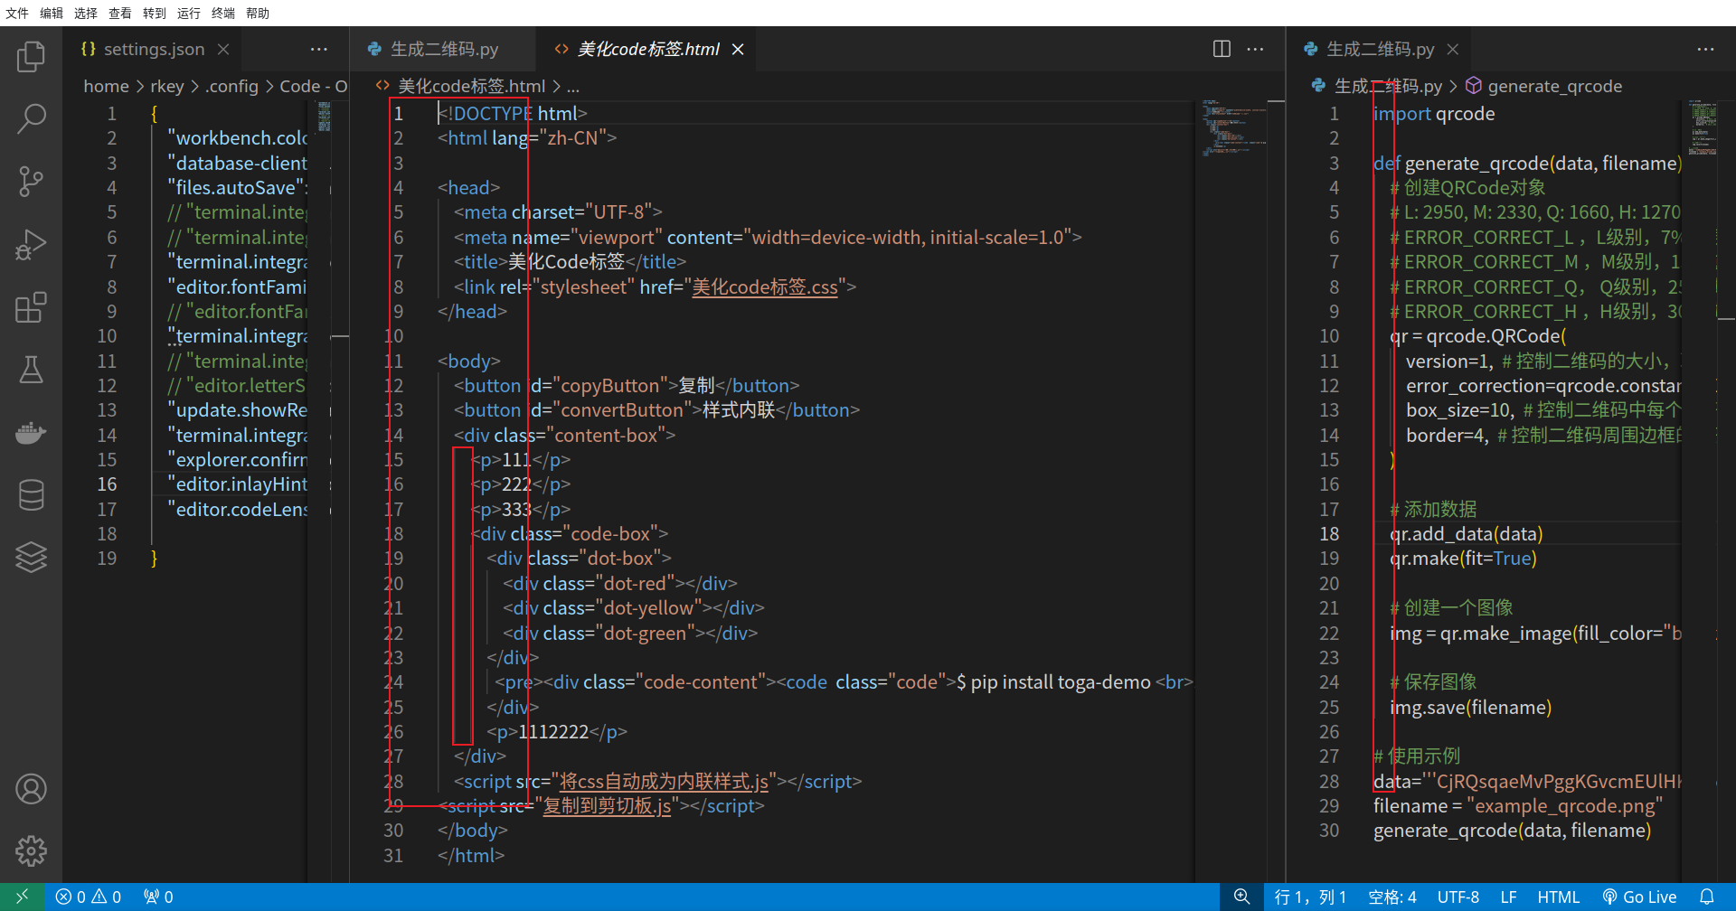Open the Search view in activity bar
Image resolution: width=1736 pixels, height=911 pixels.
click(31, 118)
